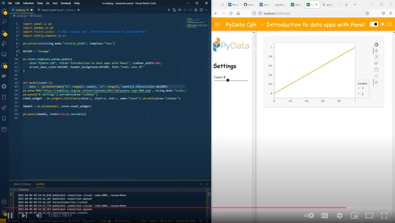
Task: Open Help menu in VS Code
Action: pos(77,3)
